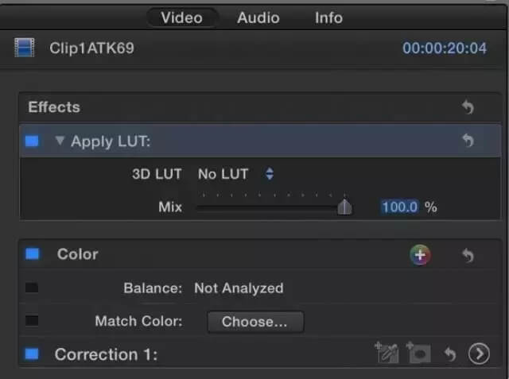
Task: Open Correction 1 color board arrow
Action: pos(478,354)
